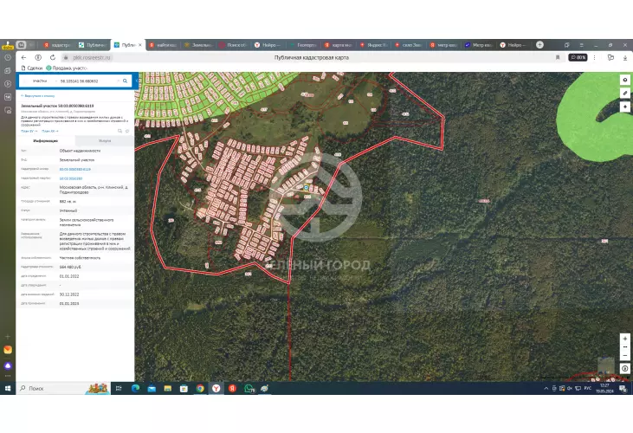Click the coordinates search input field
This screenshot has height=433, width=633.
click(x=87, y=81)
